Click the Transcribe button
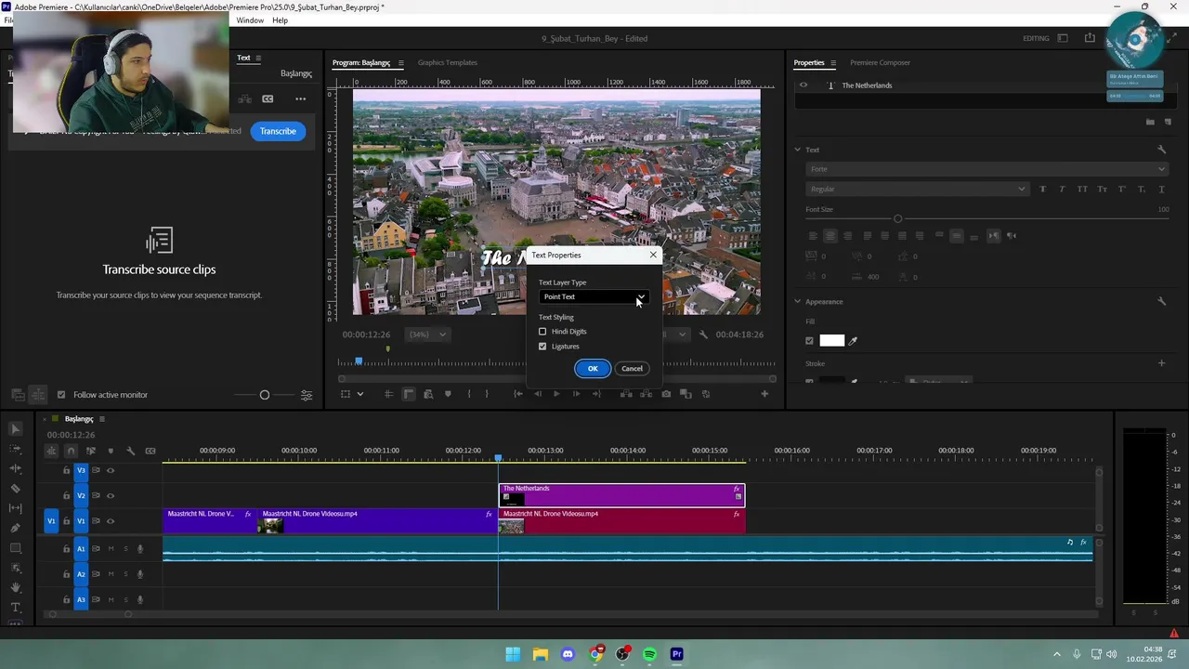This screenshot has width=1189, height=669. pos(278,131)
